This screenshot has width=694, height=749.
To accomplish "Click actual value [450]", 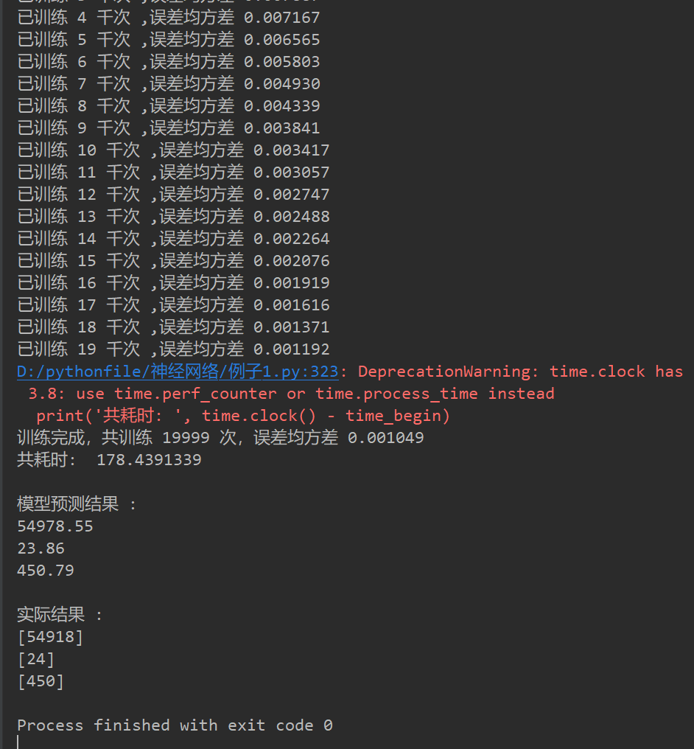I will coord(41,681).
